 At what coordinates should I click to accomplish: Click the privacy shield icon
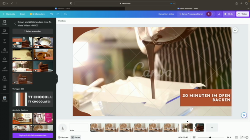click(71, 3)
